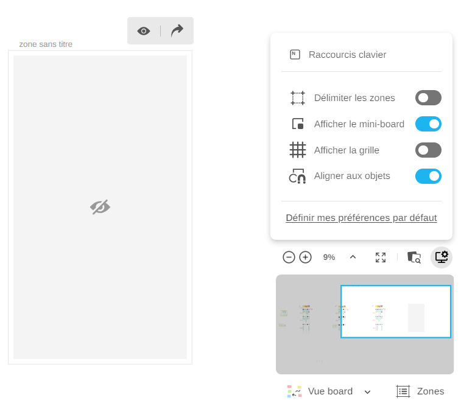The height and width of the screenshot is (406, 461).
Task: Click the blue viewport in the mini-board
Action: 396,312
